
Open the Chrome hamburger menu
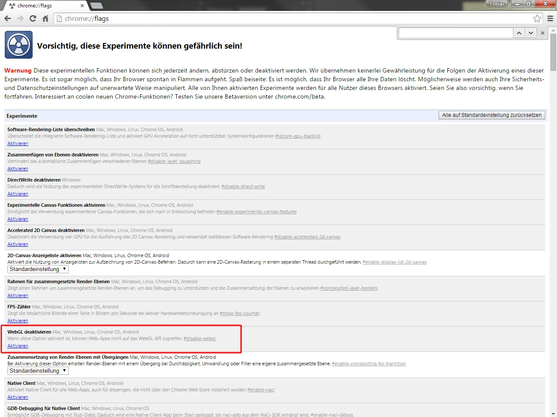(x=550, y=19)
